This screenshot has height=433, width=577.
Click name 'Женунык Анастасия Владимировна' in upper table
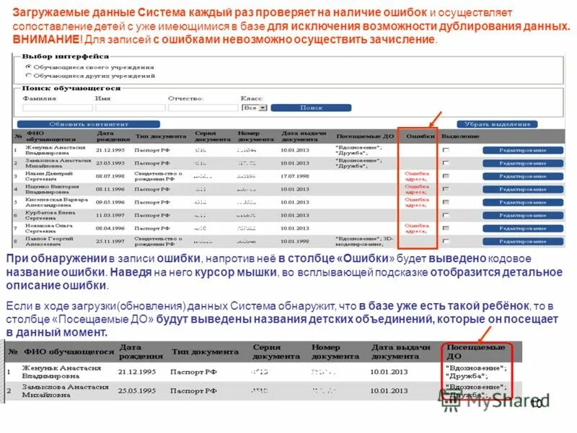point(56,150)
